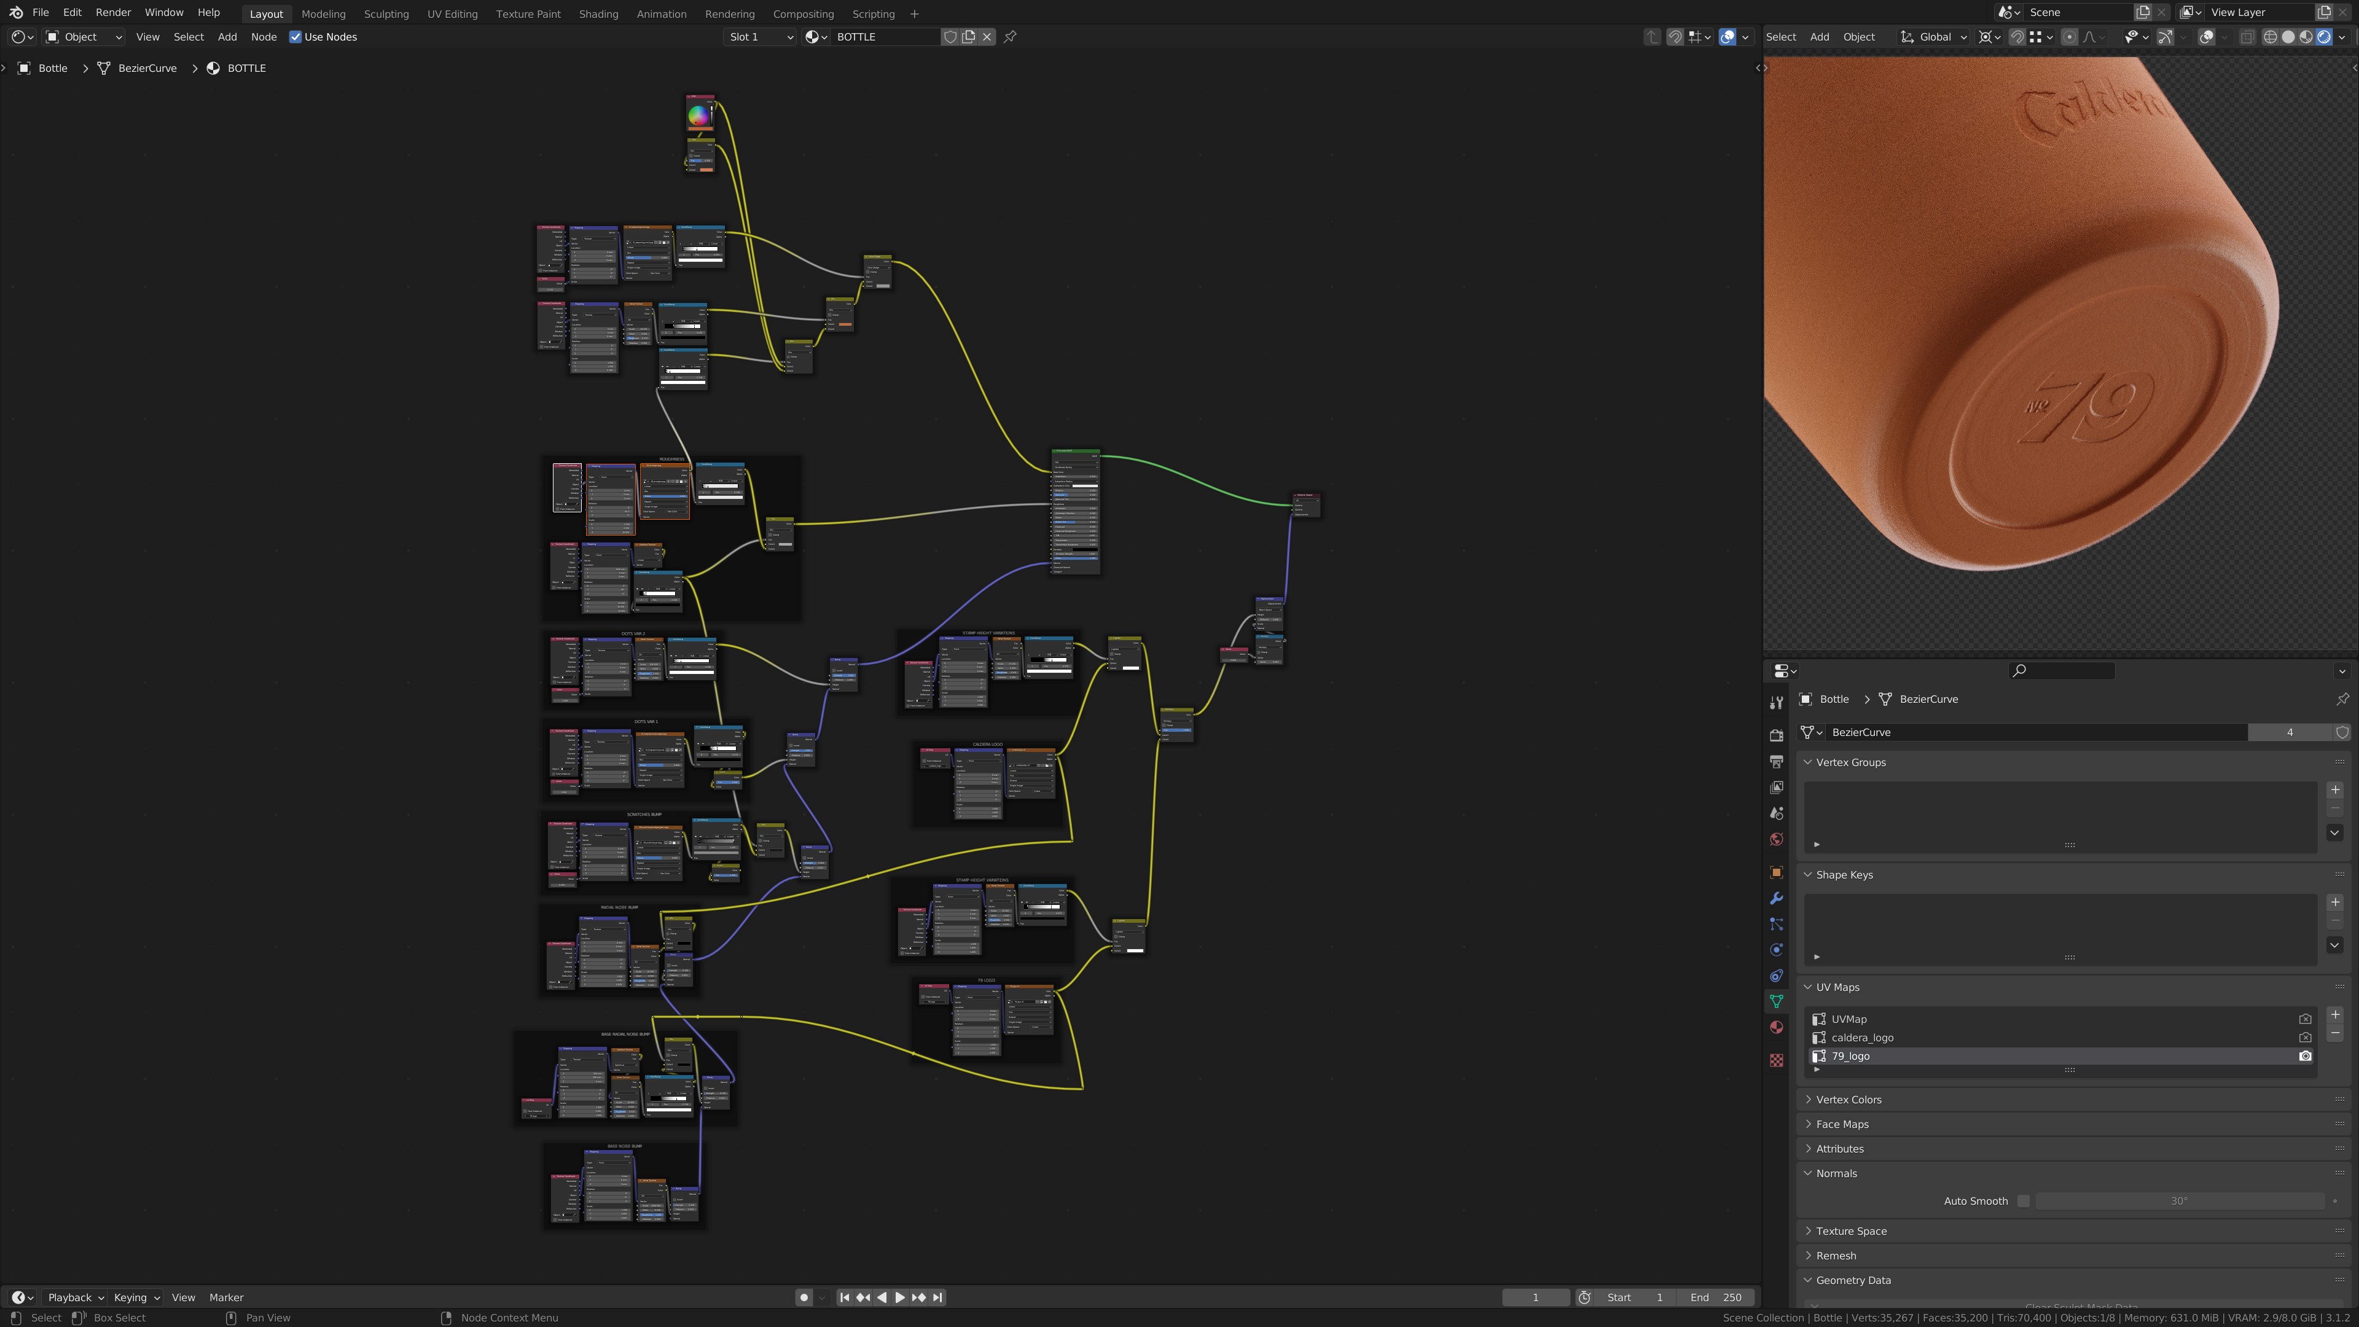Open the World properties globe icon

(1775, 839)
